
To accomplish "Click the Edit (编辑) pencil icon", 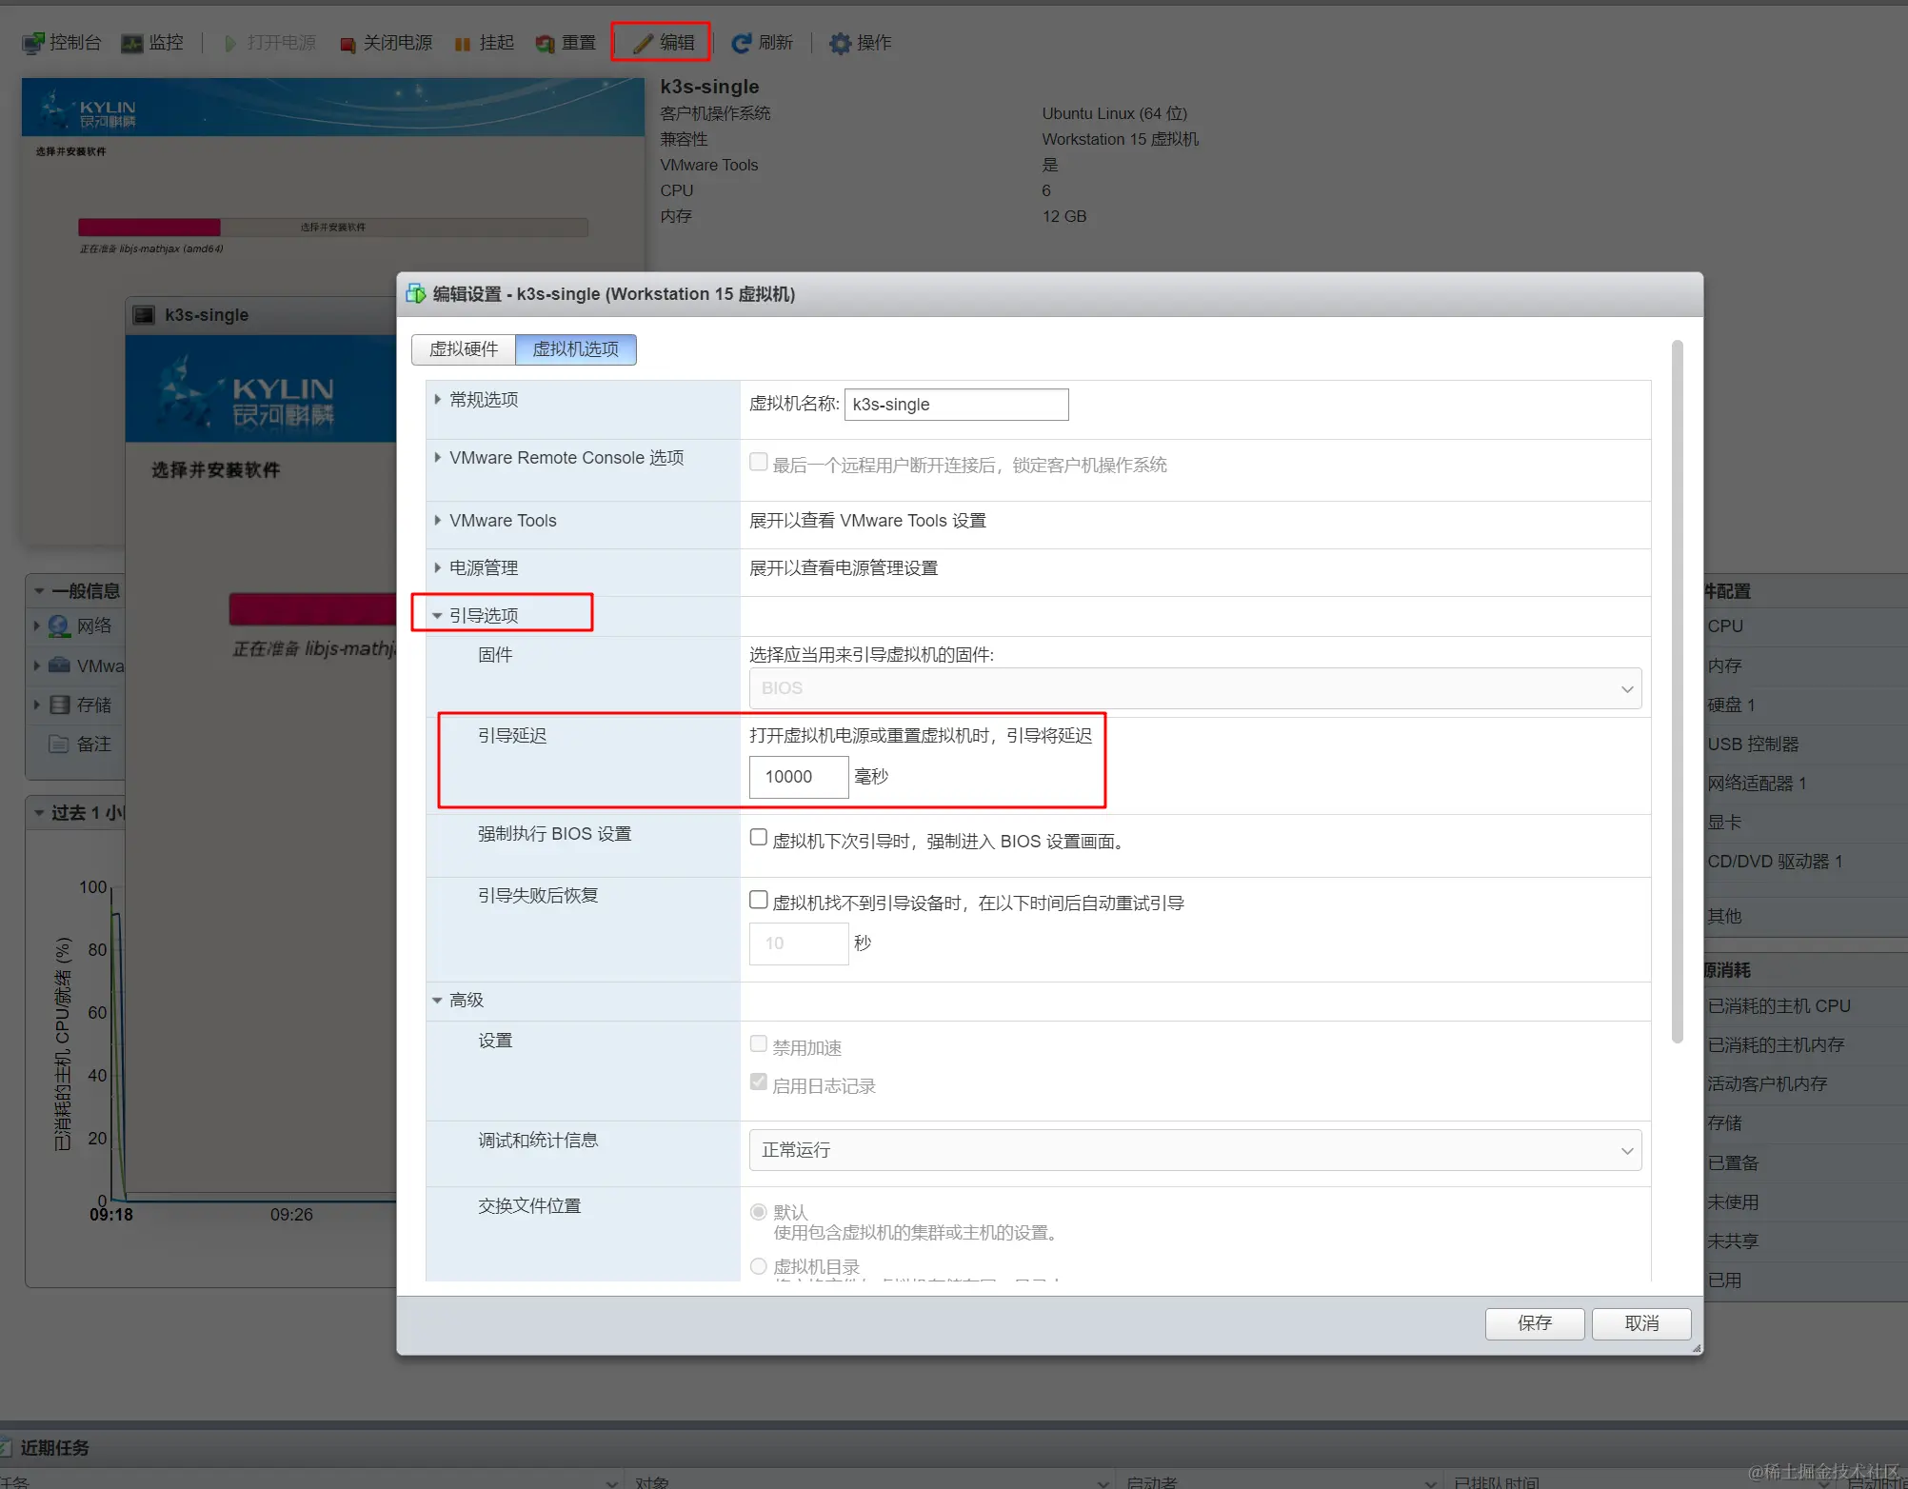I will tap(644, 43).
